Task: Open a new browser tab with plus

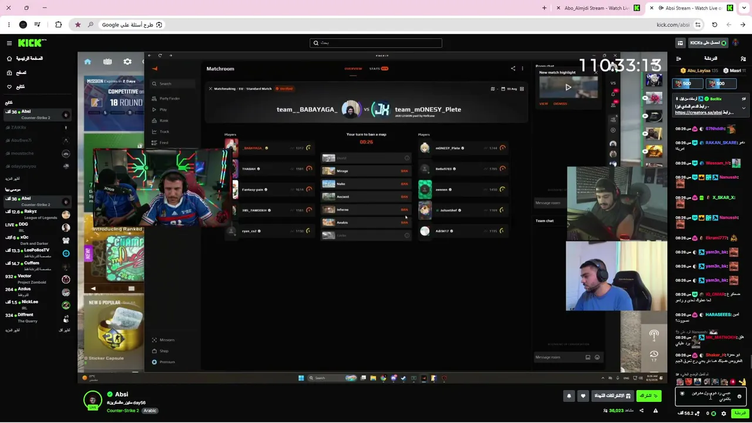Action: click(x=544, y=8)
